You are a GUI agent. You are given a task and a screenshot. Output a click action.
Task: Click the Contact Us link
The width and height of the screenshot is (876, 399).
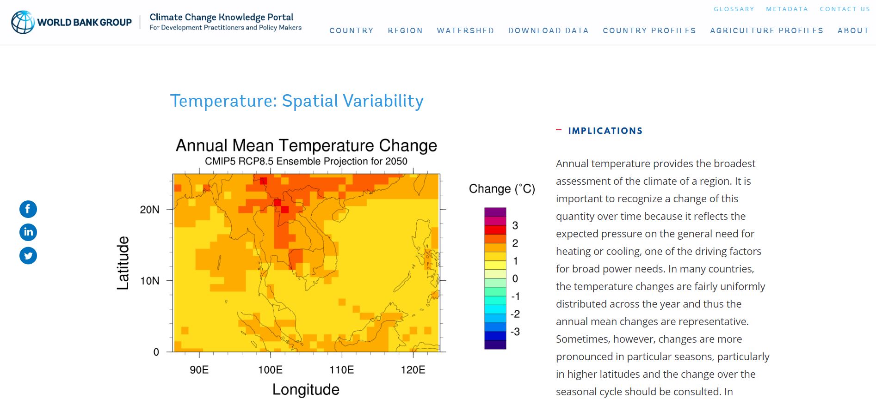845,9
